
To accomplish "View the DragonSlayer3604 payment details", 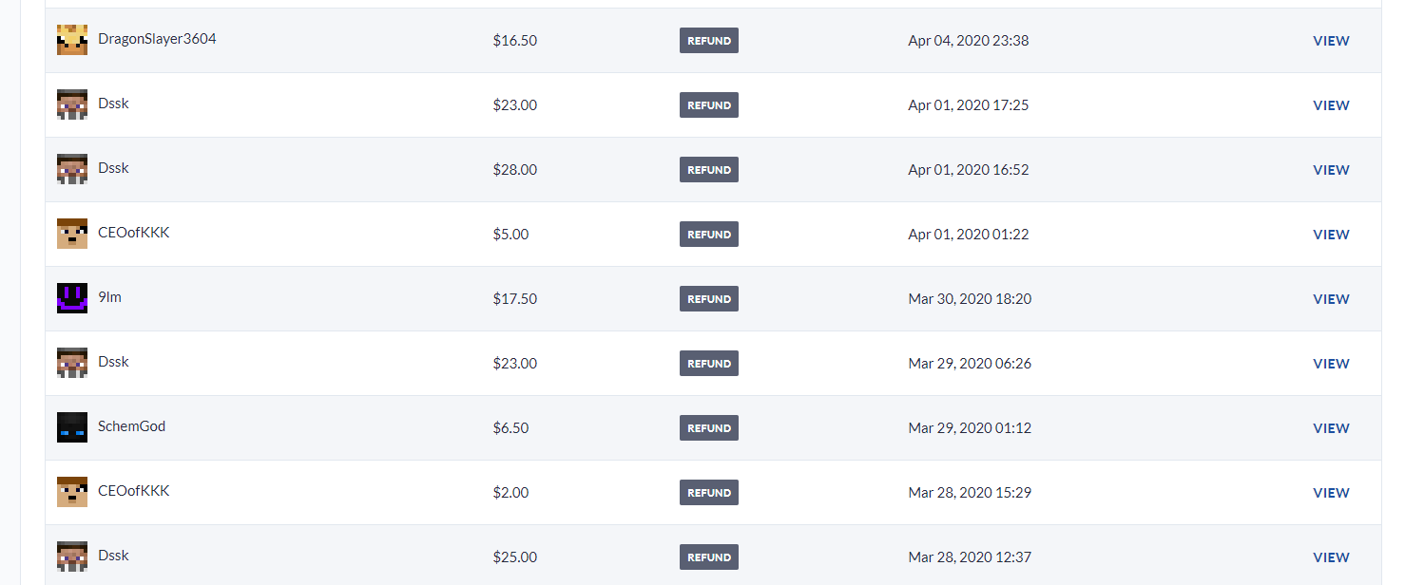I will click(1331, 41).
